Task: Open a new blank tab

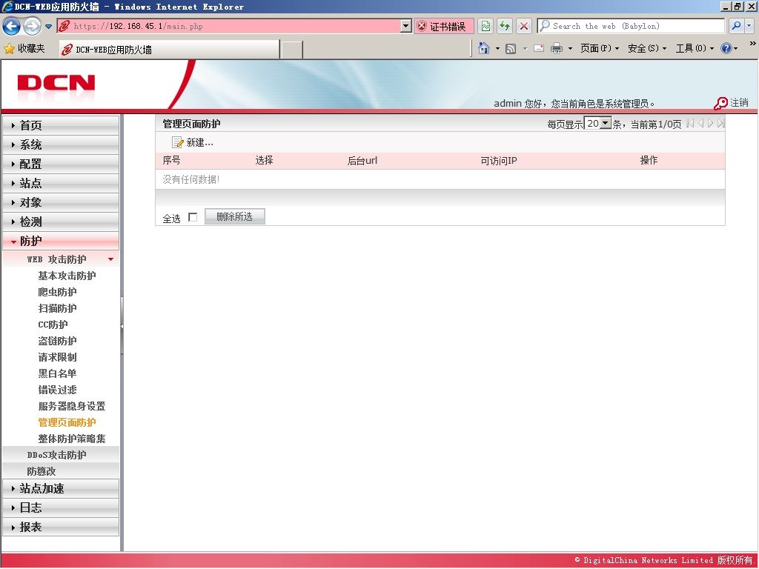Action: (x=292, y=50)
